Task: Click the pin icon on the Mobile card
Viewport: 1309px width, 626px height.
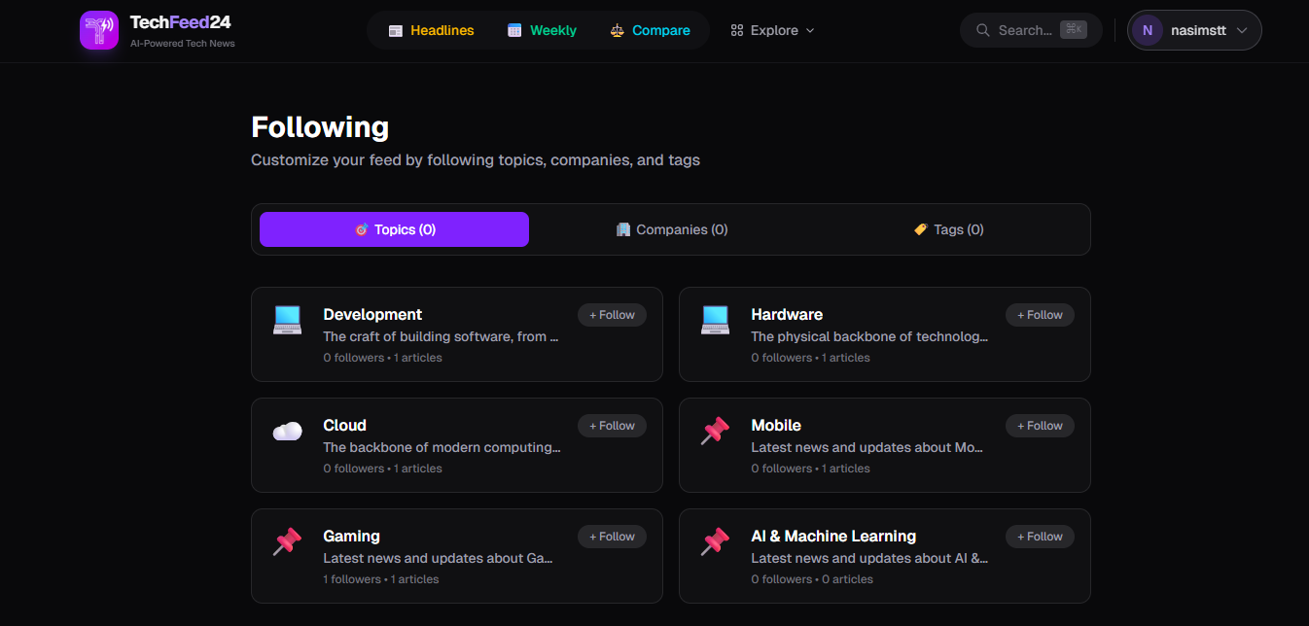Action: tap(715, 430)
